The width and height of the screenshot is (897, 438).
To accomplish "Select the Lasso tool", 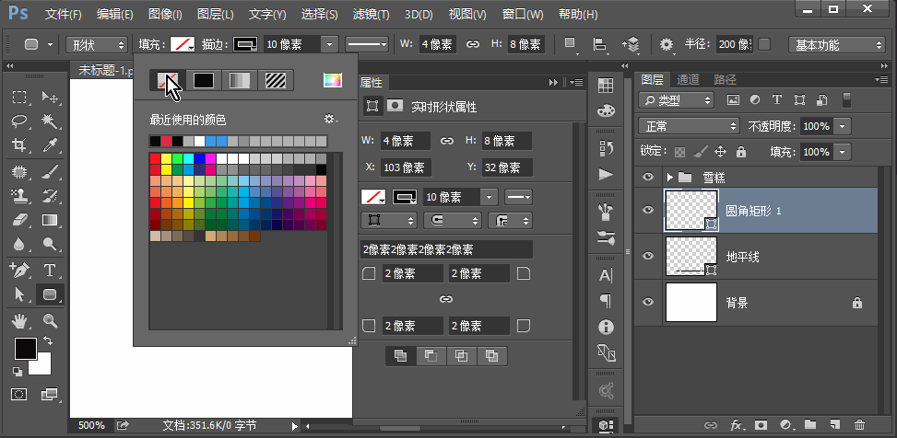I will tap(19, 121).
